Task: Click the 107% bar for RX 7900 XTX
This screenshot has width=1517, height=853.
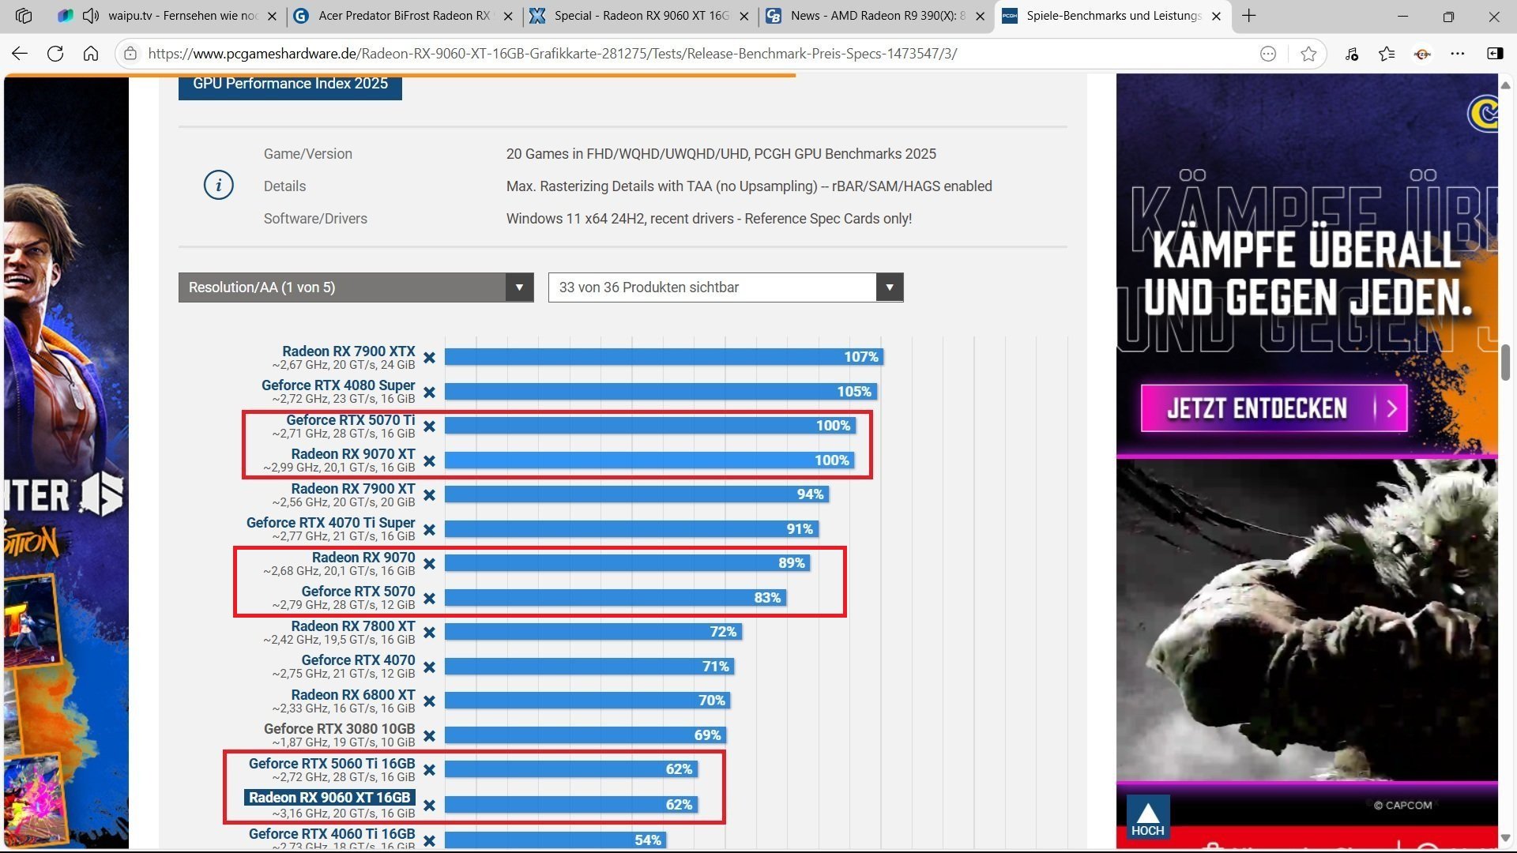Action: point(664,357)
